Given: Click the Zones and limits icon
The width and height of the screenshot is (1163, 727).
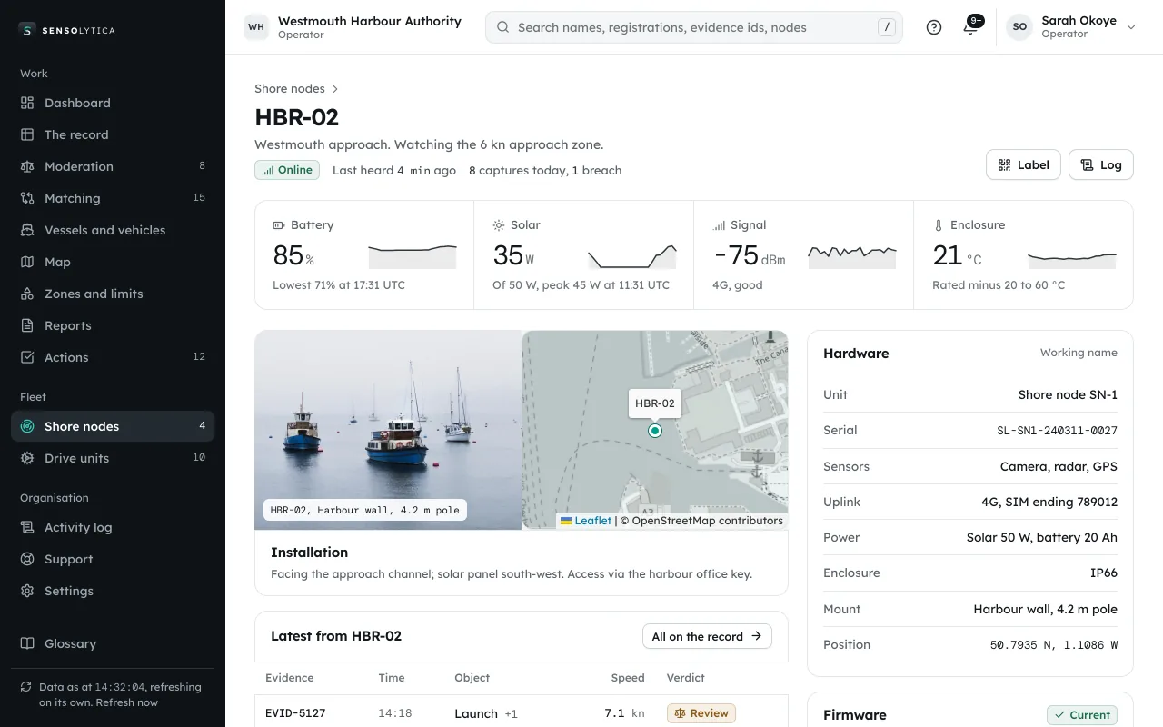Looking at the screenshot, I should (27, 294).
